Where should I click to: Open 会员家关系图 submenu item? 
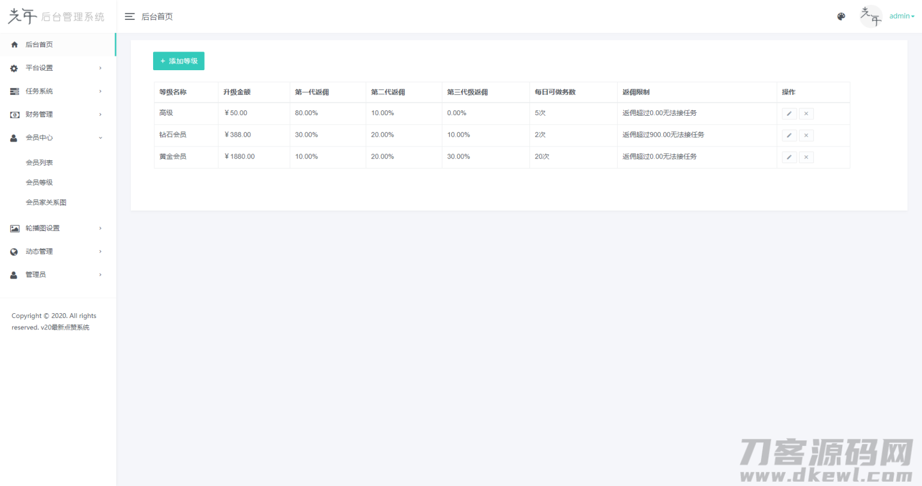pos(46,203)
